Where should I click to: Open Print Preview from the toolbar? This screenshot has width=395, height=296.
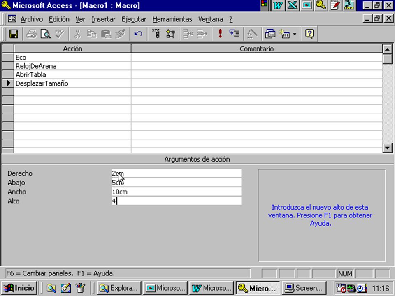click(46, 34)
